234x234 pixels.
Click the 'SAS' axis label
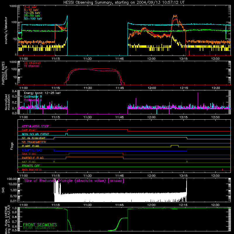pos(3,190)
